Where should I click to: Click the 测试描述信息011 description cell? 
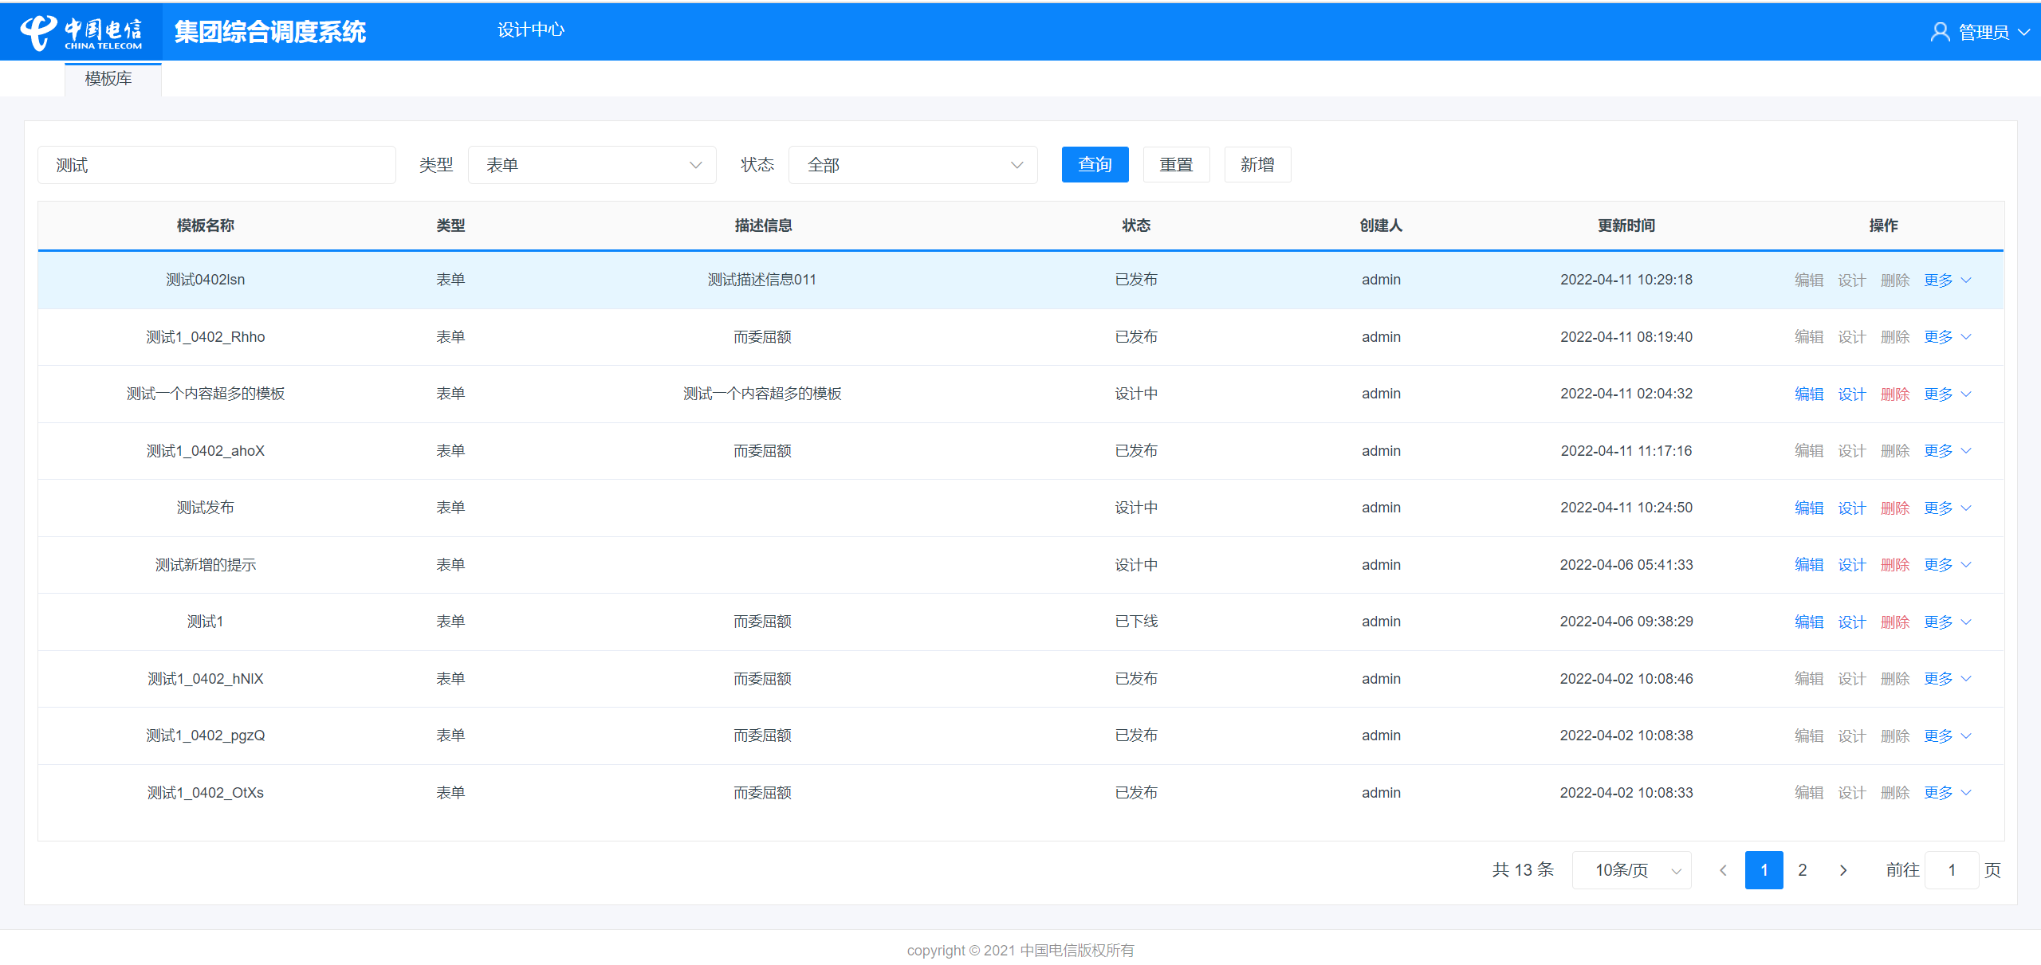[x=762, y=280]
